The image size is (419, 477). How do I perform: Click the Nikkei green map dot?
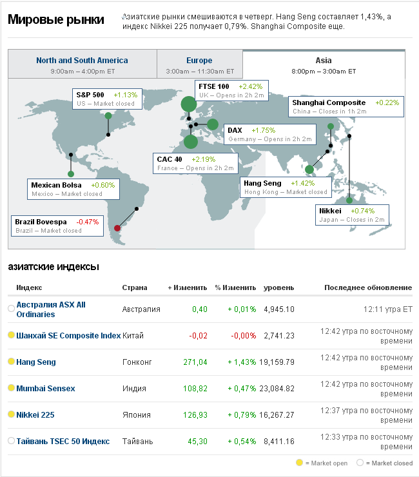point(349,200)
